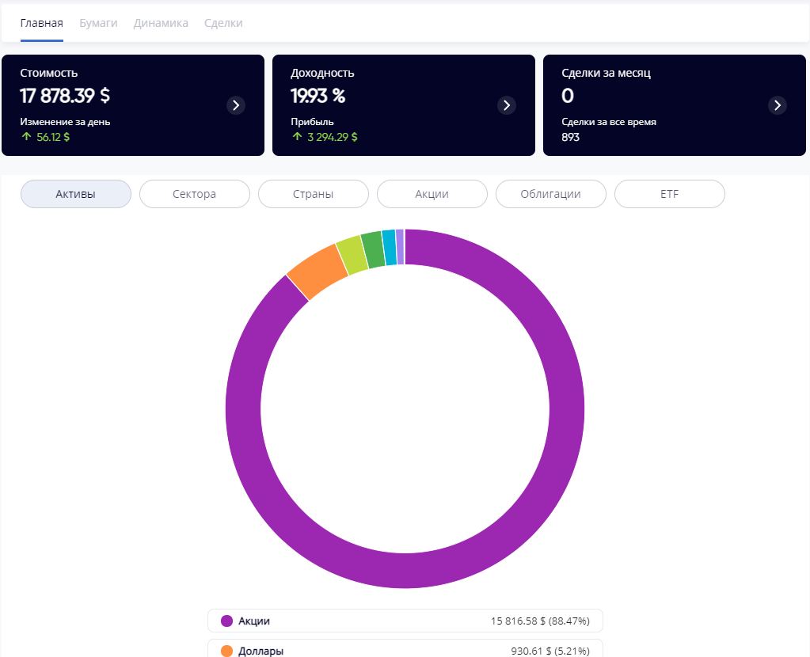Show the Облигации breakdown

click(x=551, y=194)
